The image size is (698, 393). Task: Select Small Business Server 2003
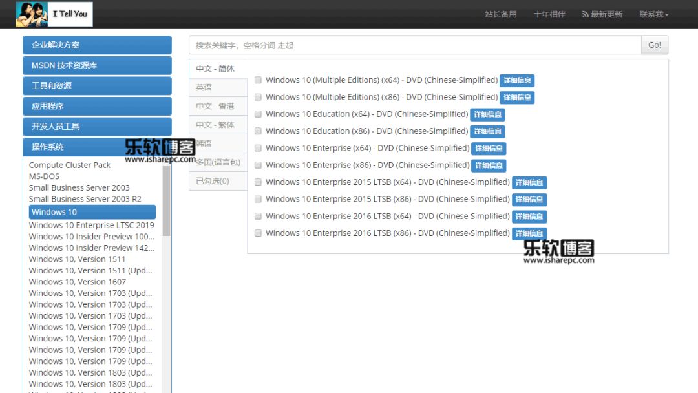click(x=79, y=188)
